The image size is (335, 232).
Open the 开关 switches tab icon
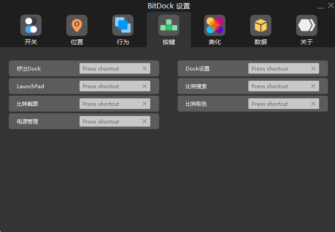click(31, 25)
